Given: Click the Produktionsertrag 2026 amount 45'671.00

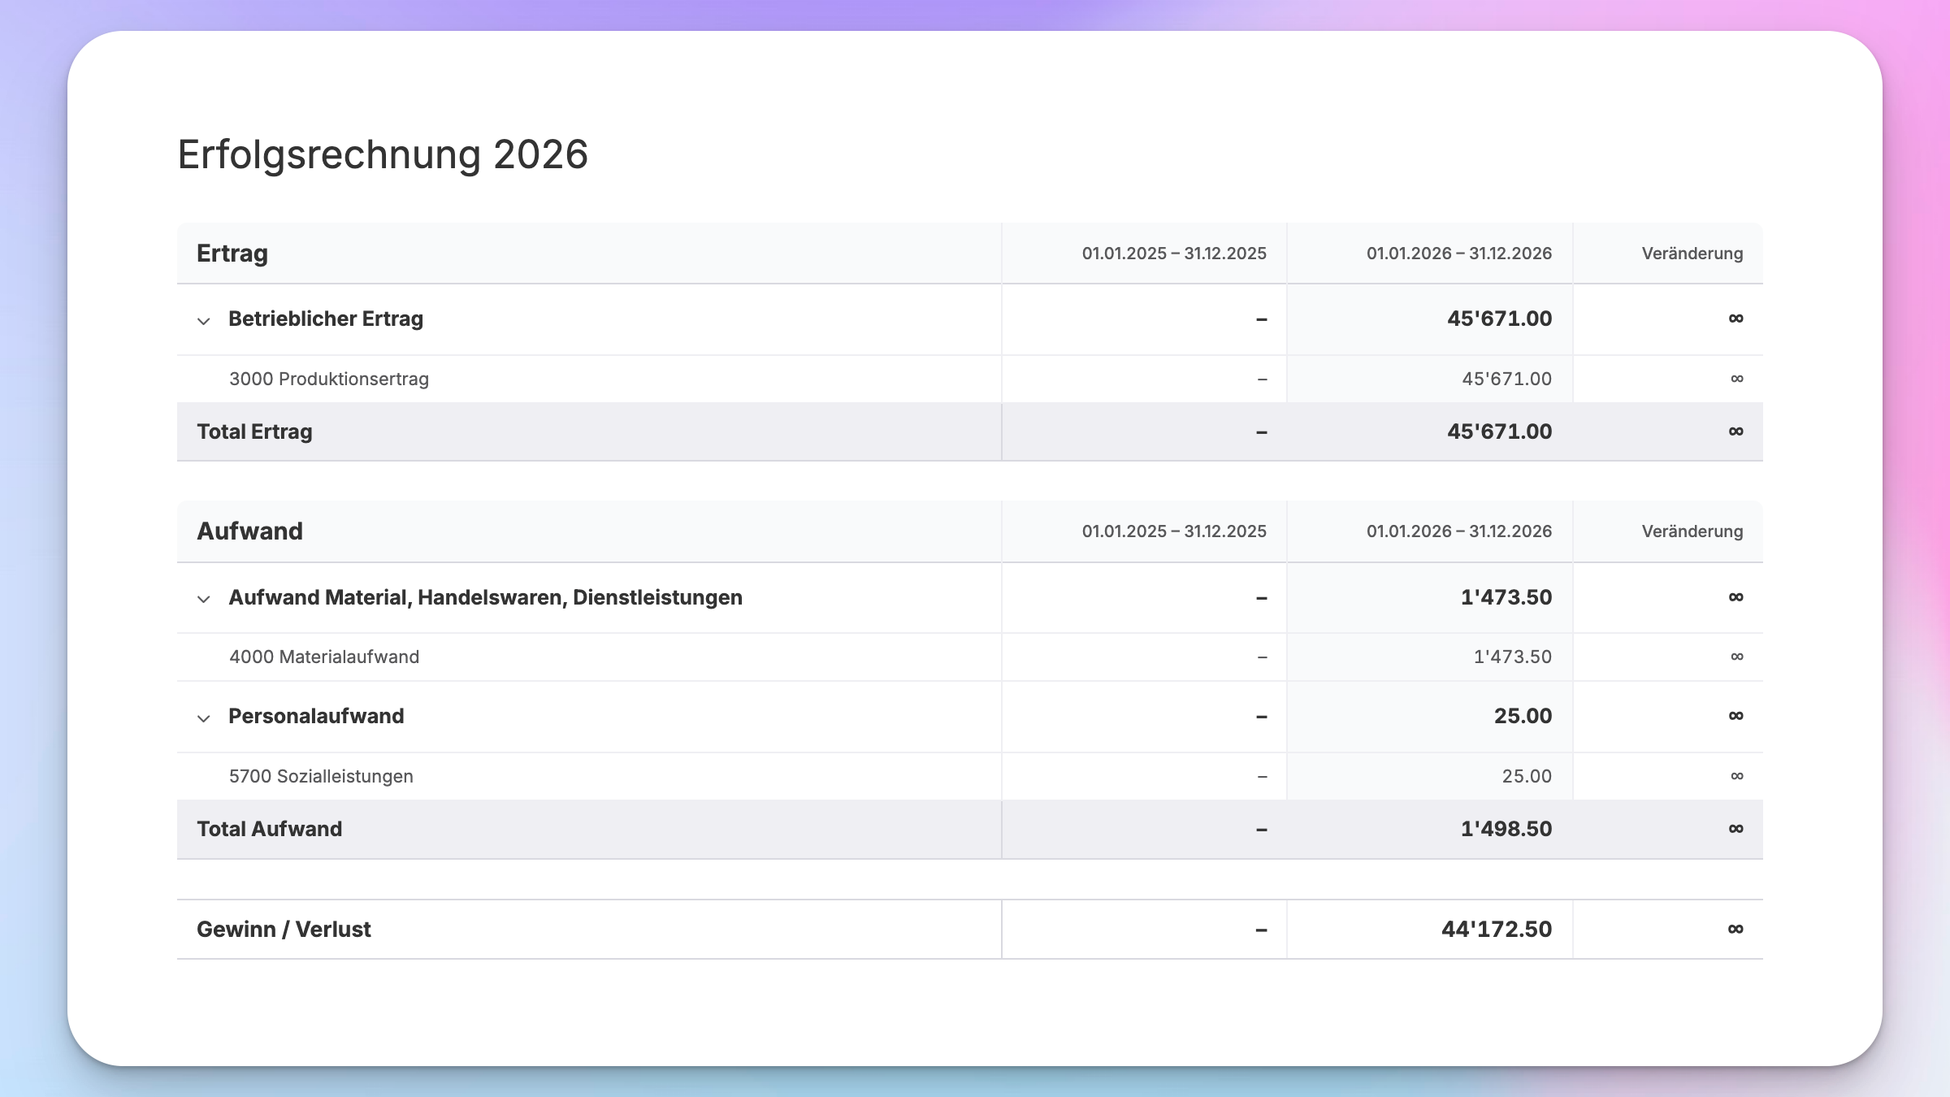Looking at the screenshot, I should [1507, 379].
